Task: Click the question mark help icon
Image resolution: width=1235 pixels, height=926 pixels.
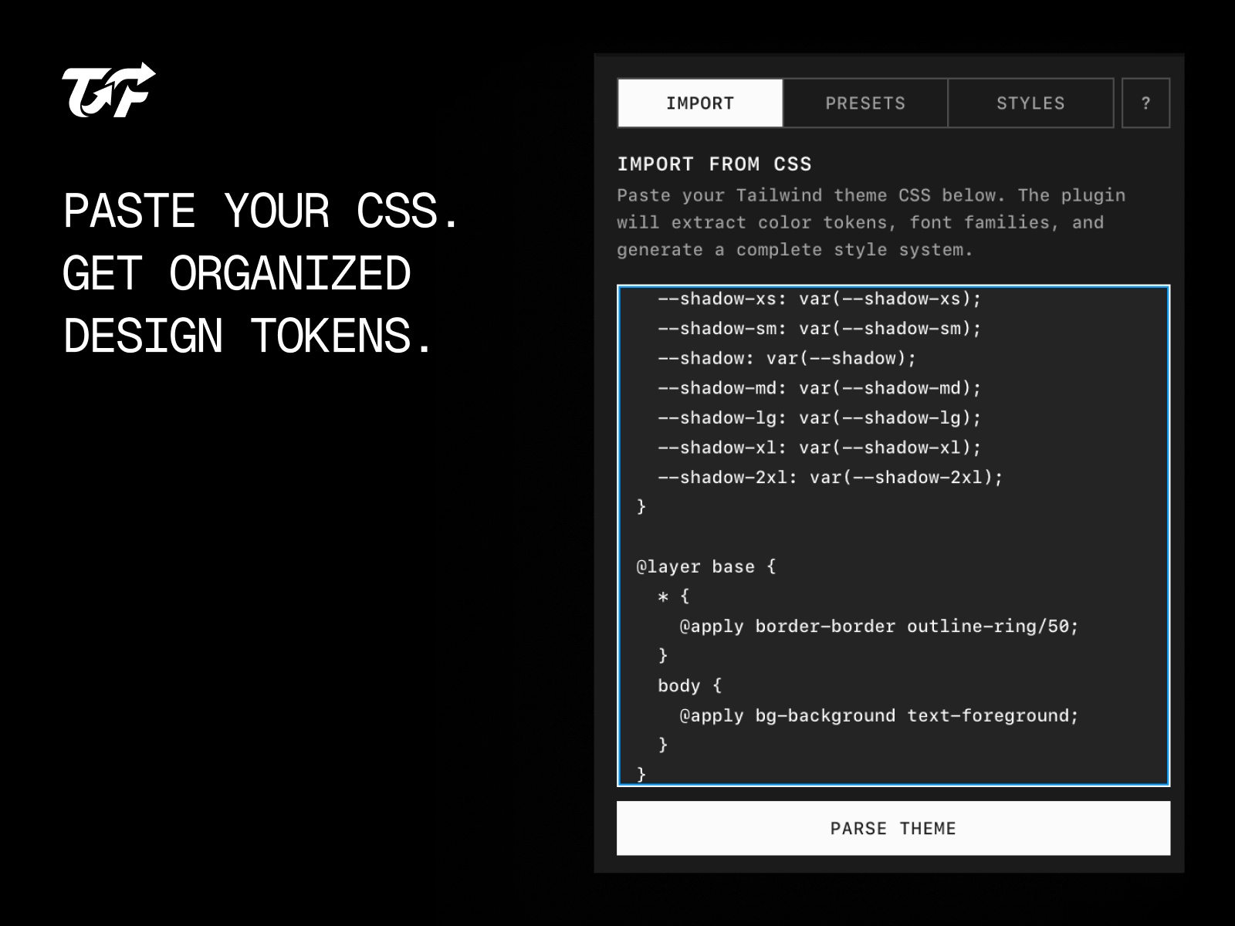Action: click(1145, 103)
